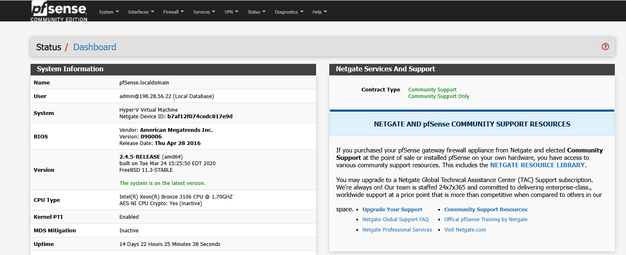The height and width of the screenshot is (255, 626).
Task: Click the Visit Netgate.com link
Action: [x=465, y=230]
